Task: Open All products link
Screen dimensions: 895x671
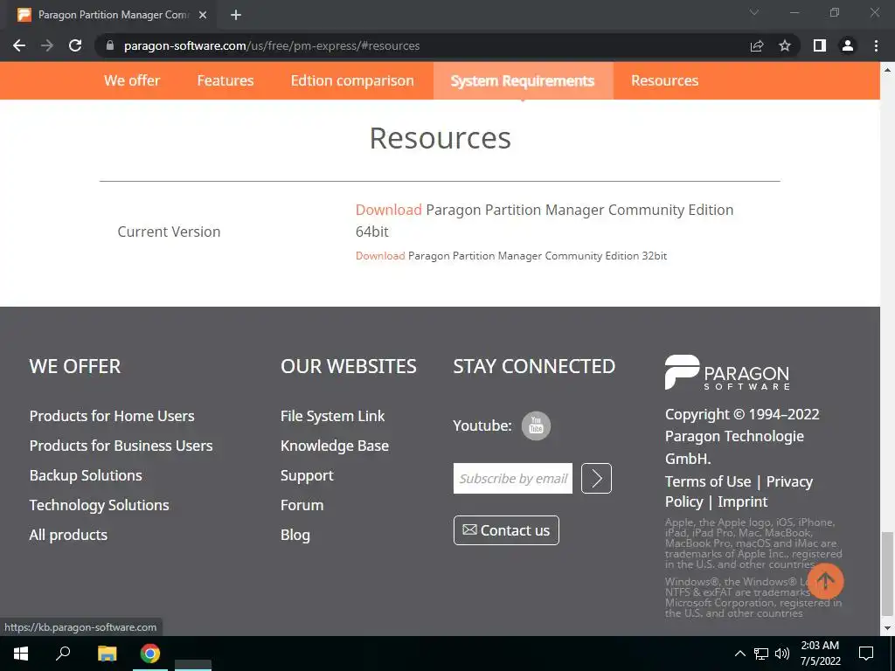Action: [68, 535]
